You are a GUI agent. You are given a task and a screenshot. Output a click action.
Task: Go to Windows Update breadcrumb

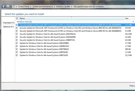click(x=63, y=6)
